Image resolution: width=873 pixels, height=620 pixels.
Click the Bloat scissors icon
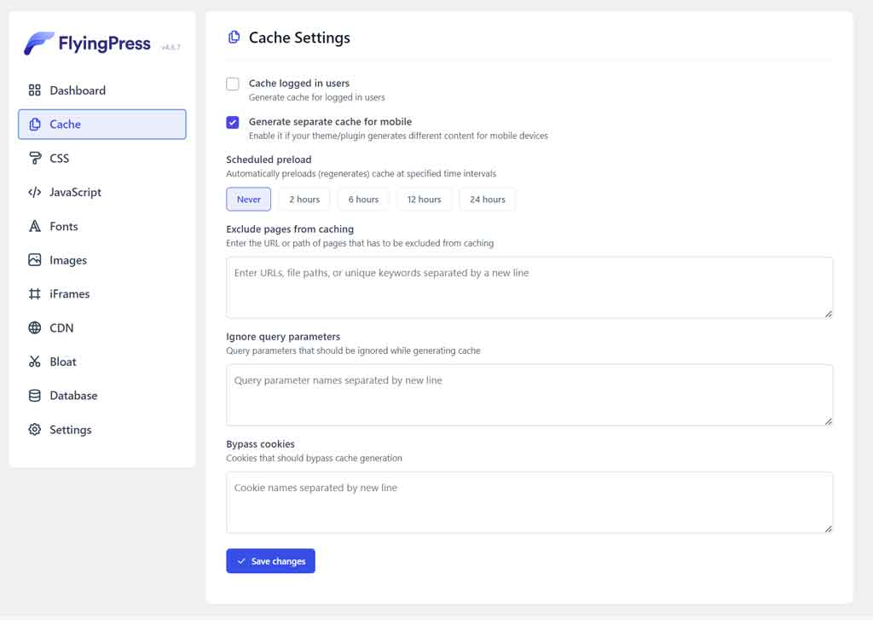pos(35,362)
